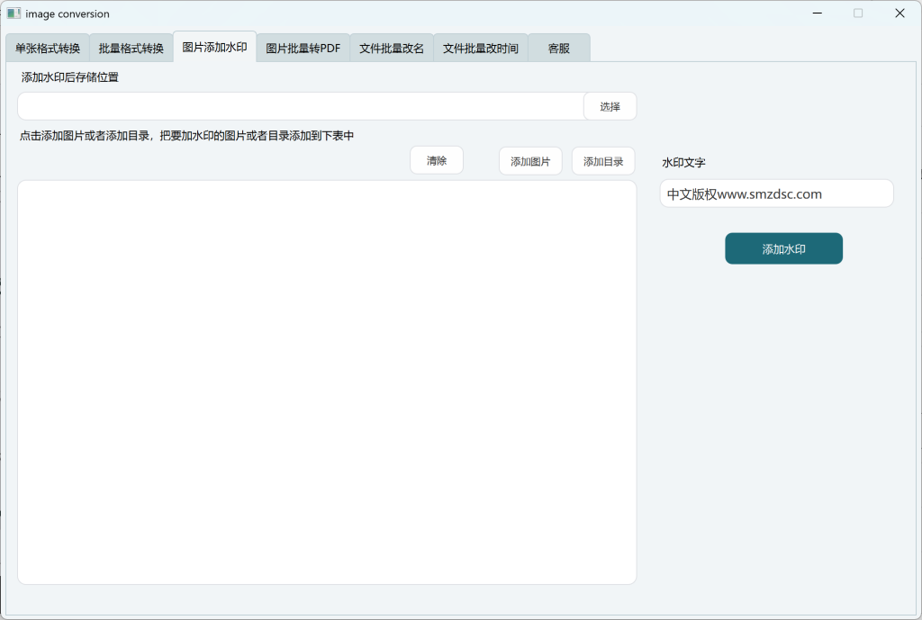Click the storage location path field
Screen dimensions: 922x620
point(301,106)
